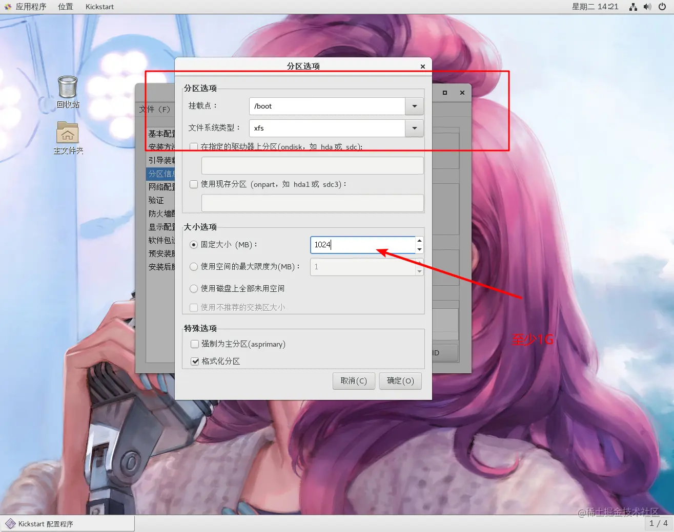The image size is (674, 532).
Task: Select 显示配置 in Kickstart sidebar
Action: pyautogui.click(x=161, y=227)
